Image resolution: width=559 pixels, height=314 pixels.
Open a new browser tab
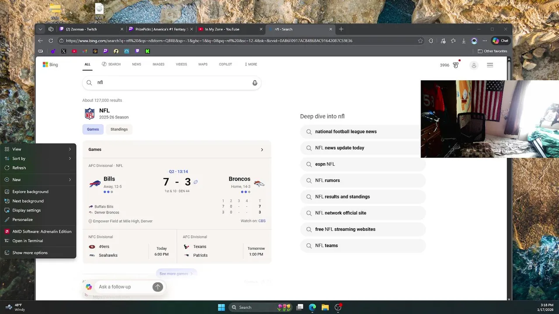click(341, 29)
